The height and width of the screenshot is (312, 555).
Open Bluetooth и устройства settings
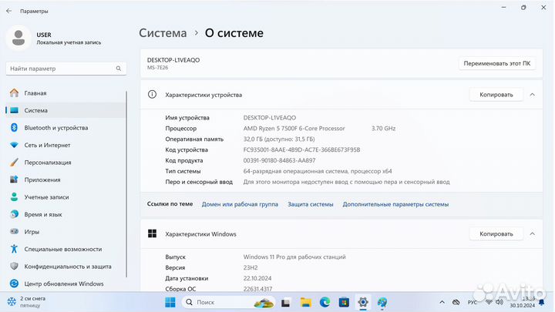(66, 128)
